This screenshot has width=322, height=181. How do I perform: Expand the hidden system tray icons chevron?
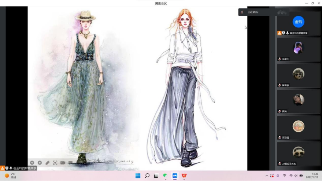pos(267,176)
